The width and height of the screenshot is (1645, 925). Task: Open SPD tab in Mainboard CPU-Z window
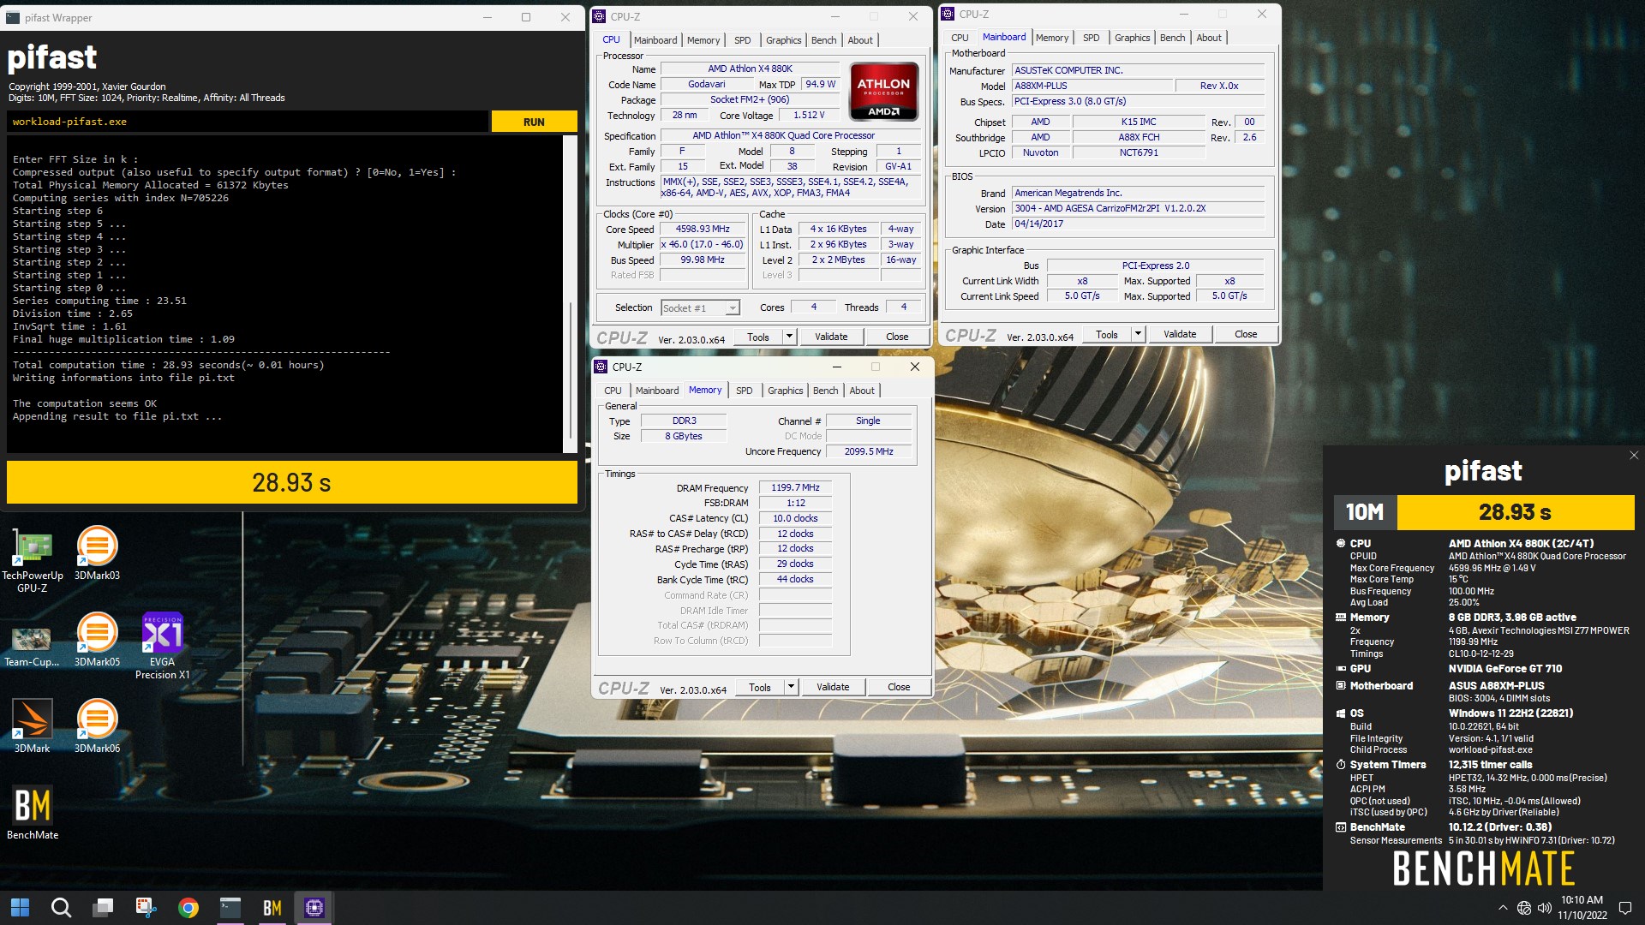point(1091,38)
